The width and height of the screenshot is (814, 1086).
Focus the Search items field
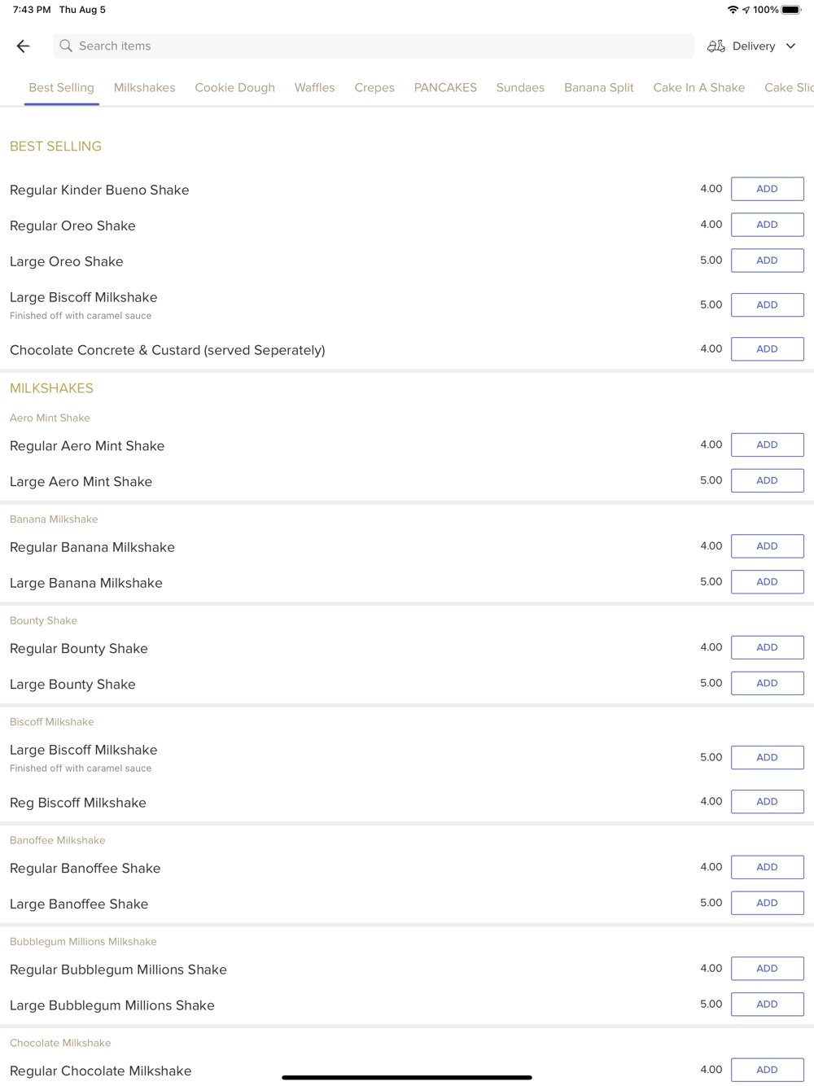(x=374, y=46)
